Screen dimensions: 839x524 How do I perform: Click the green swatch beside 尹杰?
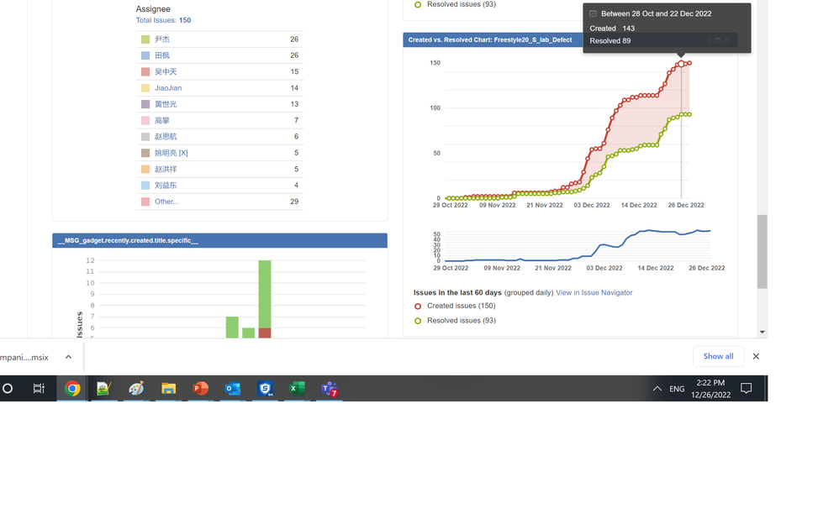tap(145, 39)
